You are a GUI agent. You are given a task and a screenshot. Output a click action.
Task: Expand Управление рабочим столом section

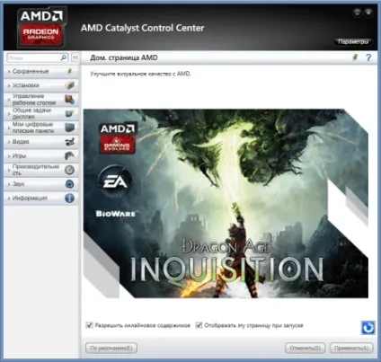[x=41, y=100]
